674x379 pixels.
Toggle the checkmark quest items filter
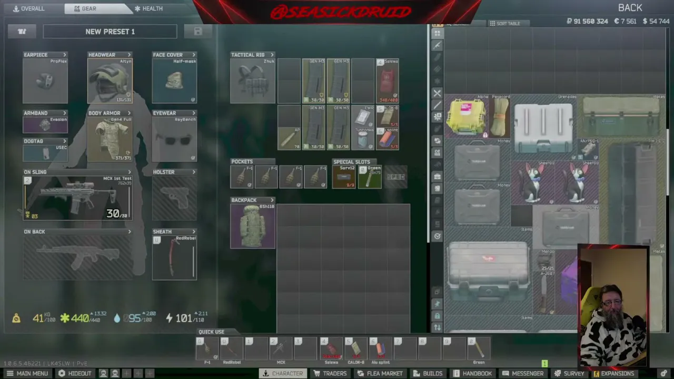click(437, 236)
